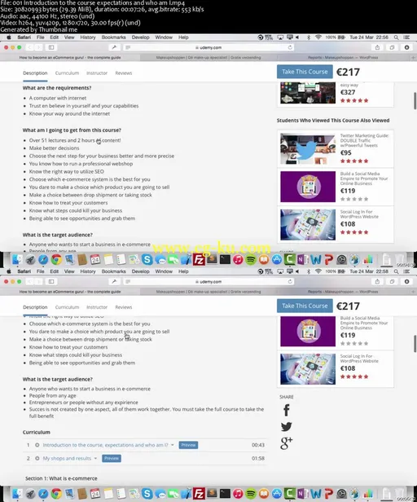Click udemy.com address field in upper window
Viewport: 417px width, 502px height.
(x=208, y=47)
